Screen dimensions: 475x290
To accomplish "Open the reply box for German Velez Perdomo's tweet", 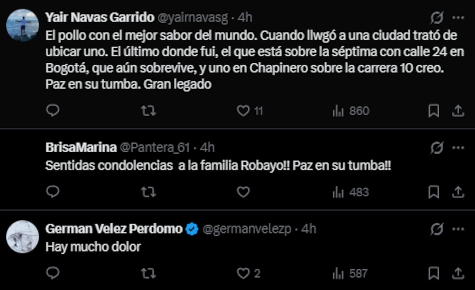I will point(52,273).
